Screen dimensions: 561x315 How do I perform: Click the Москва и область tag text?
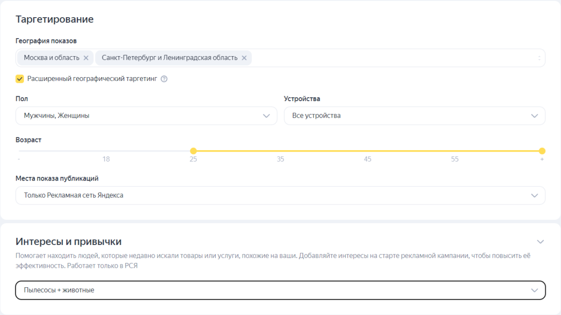(52, 58)
